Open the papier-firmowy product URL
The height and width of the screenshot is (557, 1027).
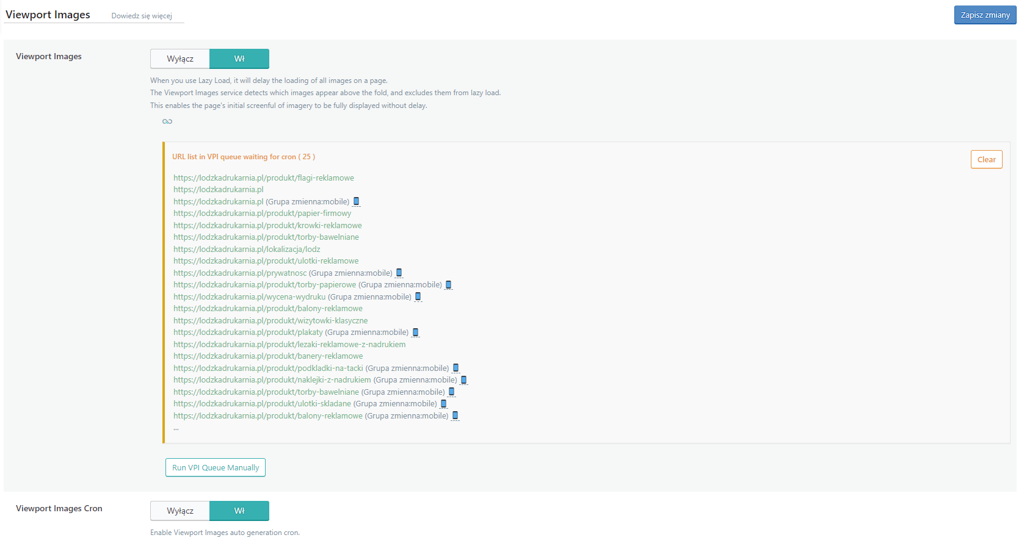(x=263, y=214)
